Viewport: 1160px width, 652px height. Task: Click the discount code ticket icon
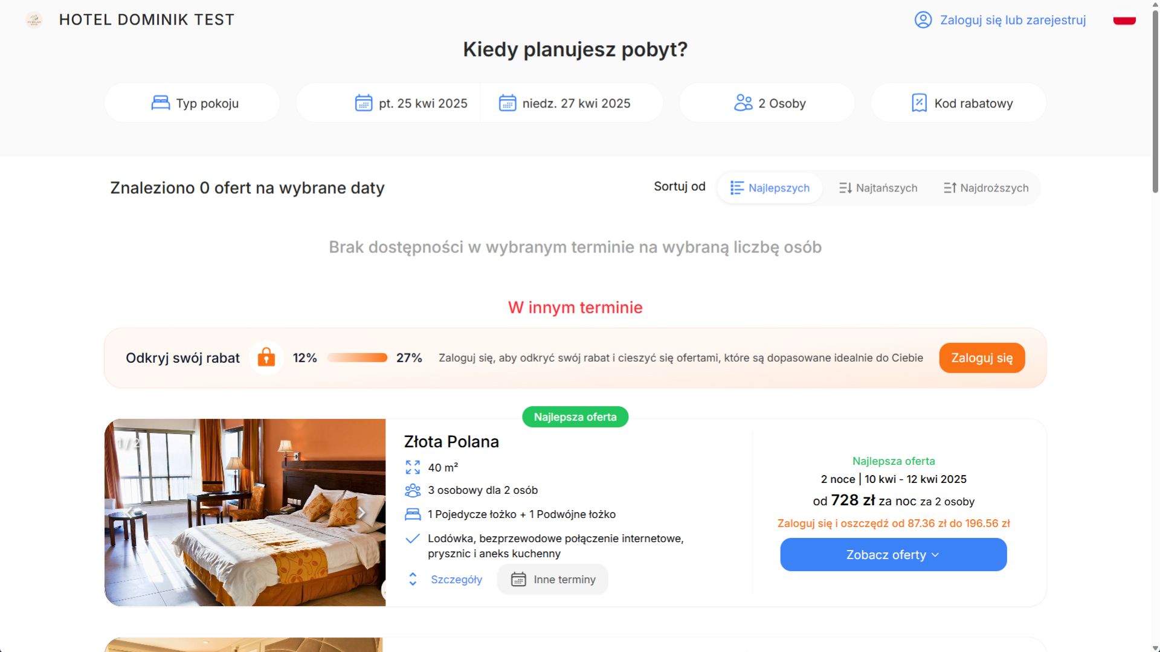click(918, 103)
